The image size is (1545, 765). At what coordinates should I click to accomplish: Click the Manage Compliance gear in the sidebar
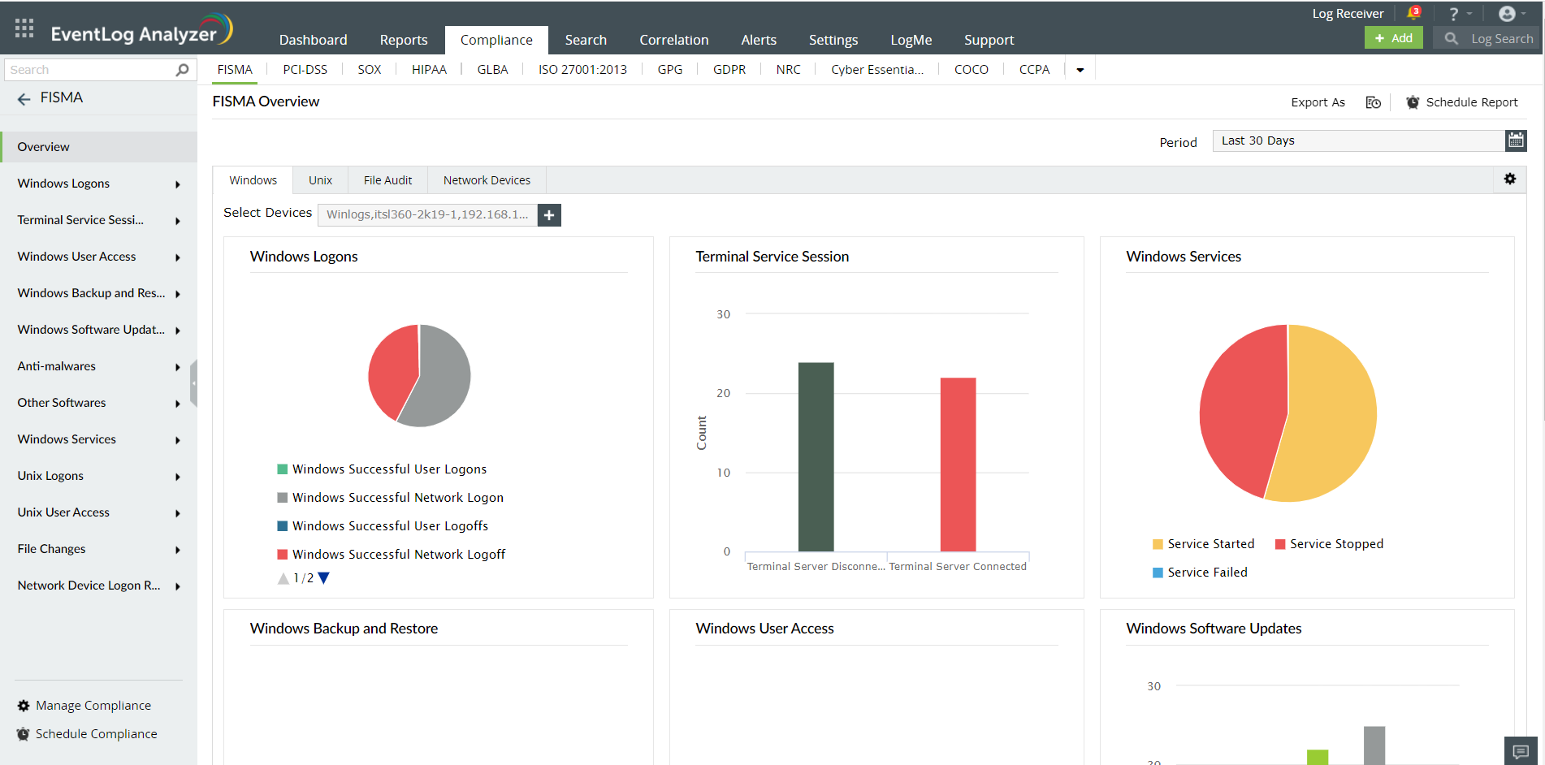(x=23, y=705)
